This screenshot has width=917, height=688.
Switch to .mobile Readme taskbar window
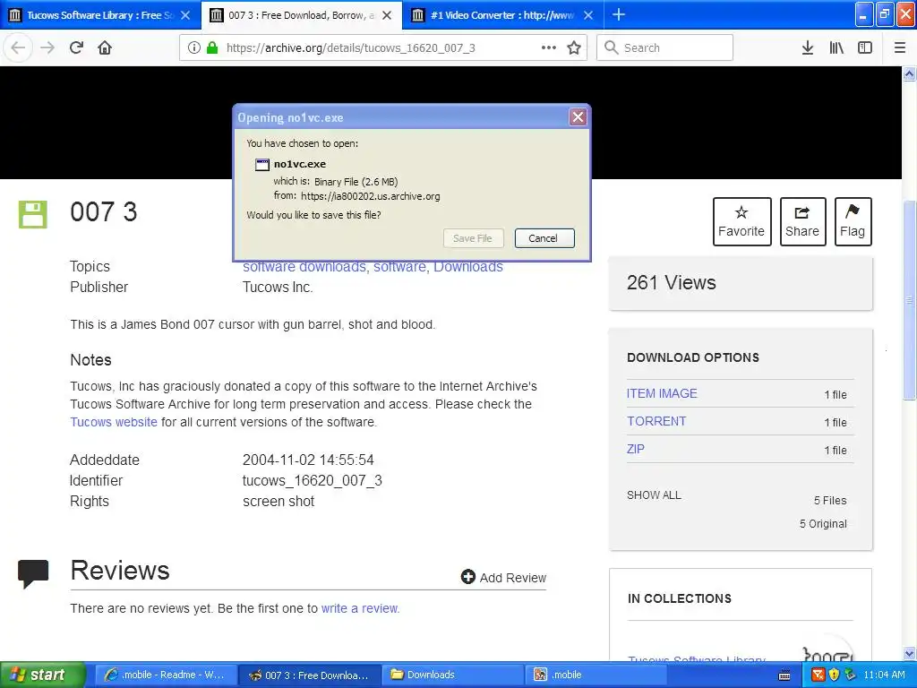click(166, 675)
